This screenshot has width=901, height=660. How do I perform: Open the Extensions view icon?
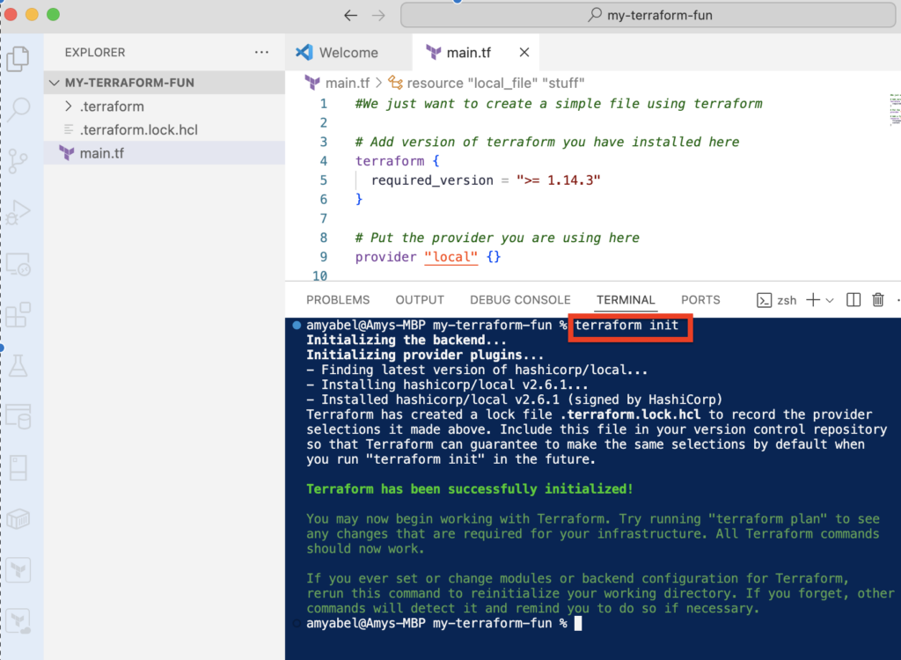pos(18,314)
